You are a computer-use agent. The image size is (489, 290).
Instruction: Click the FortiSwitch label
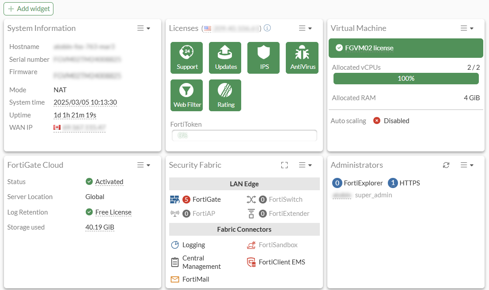pyautogui.click(x=286, y=200)
